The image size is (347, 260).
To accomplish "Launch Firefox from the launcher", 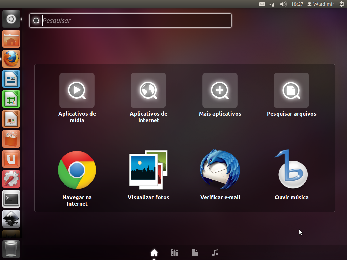I will click(x=11, y=59).
